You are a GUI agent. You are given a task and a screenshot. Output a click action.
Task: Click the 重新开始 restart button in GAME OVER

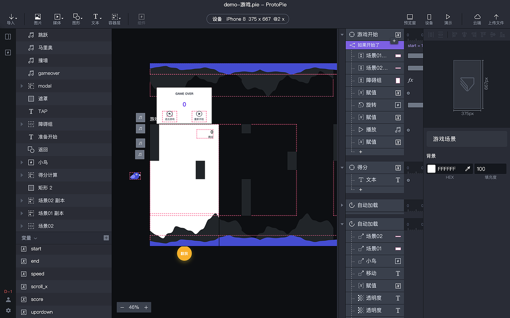click(199, 114)
